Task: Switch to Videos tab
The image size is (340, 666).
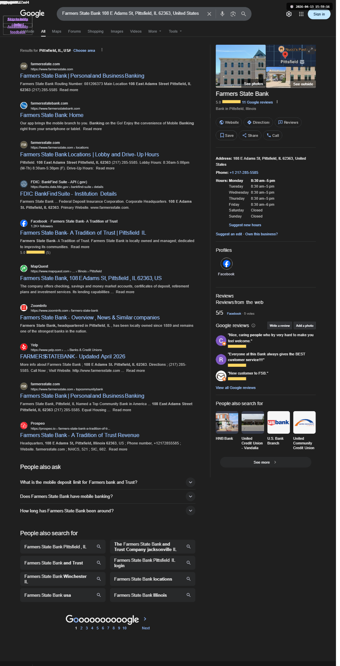Action: pos(136,31)
